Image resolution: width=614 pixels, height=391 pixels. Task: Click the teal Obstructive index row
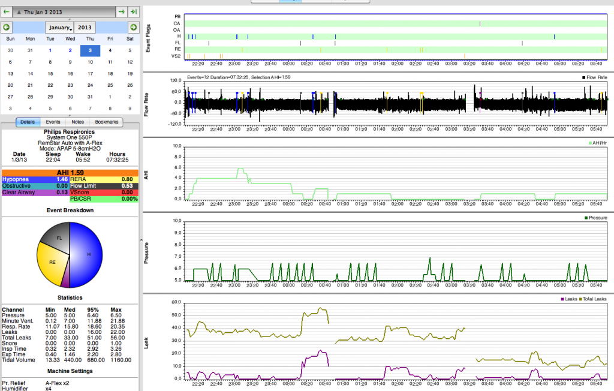pos(35,186)
